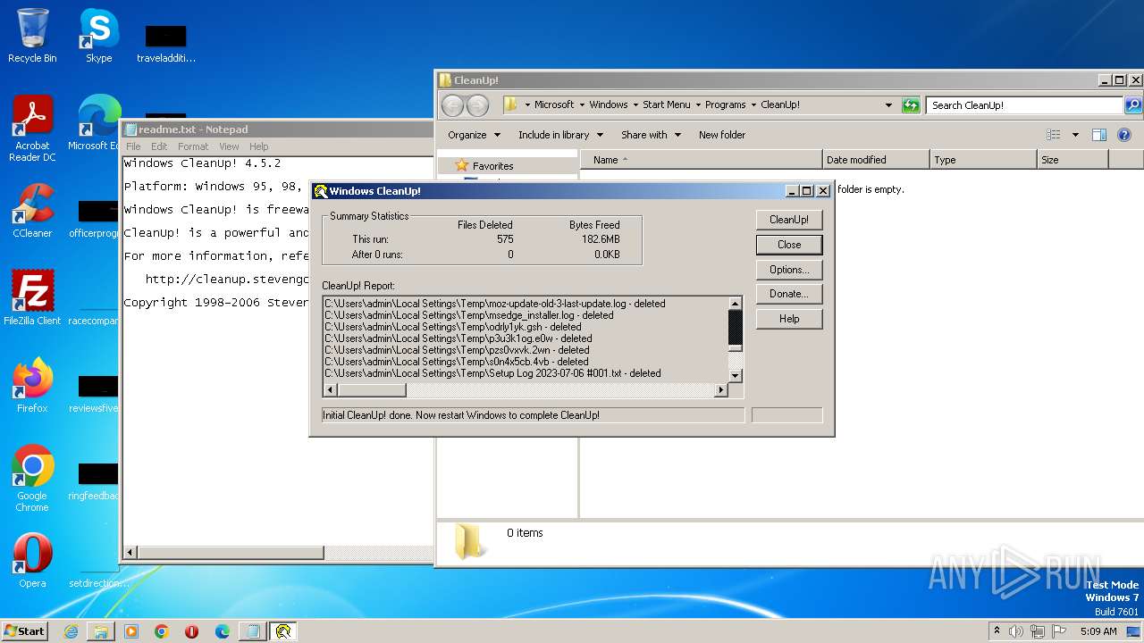The image size is (1144, 643).
Task: Click the Help button in Windows CleanUp!
Action: 789,319
